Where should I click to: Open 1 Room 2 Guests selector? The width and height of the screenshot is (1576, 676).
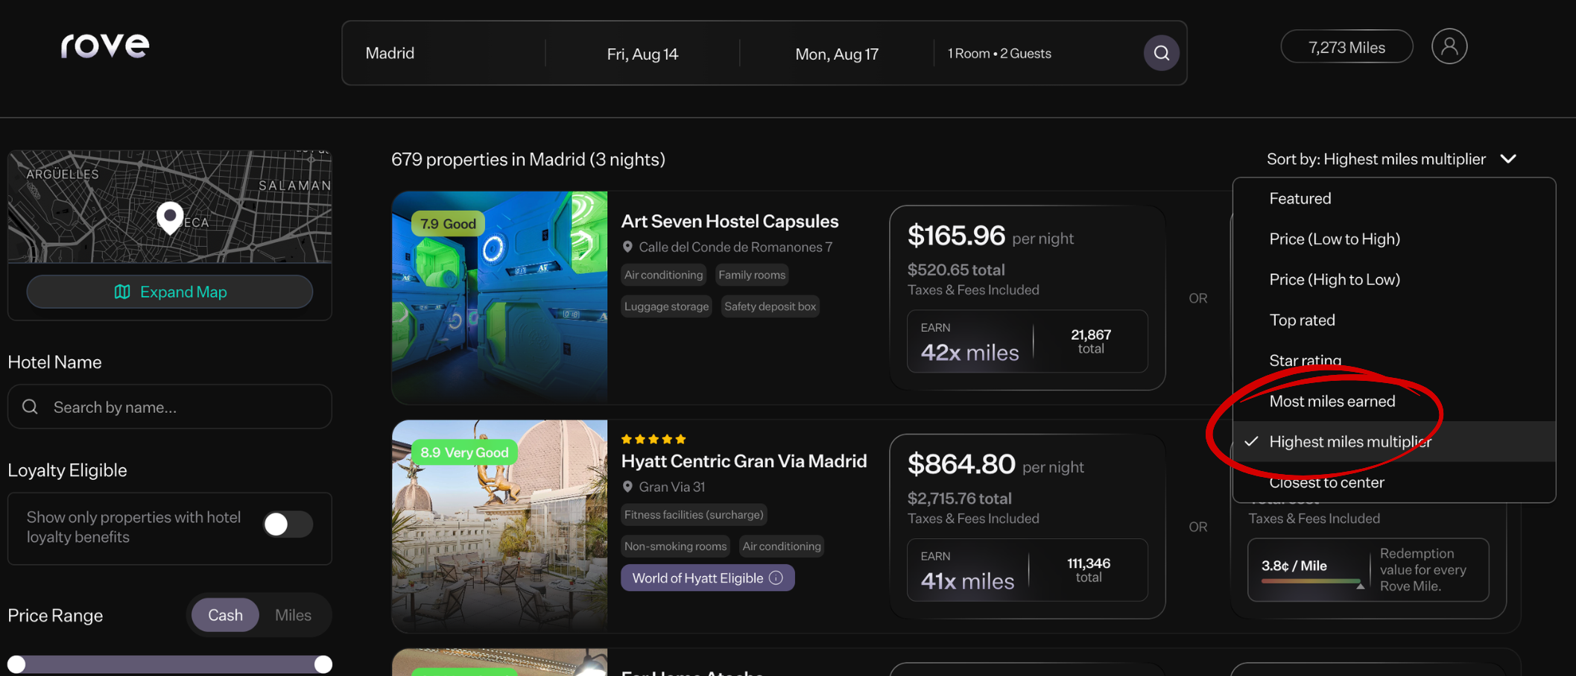click(999, 54)
